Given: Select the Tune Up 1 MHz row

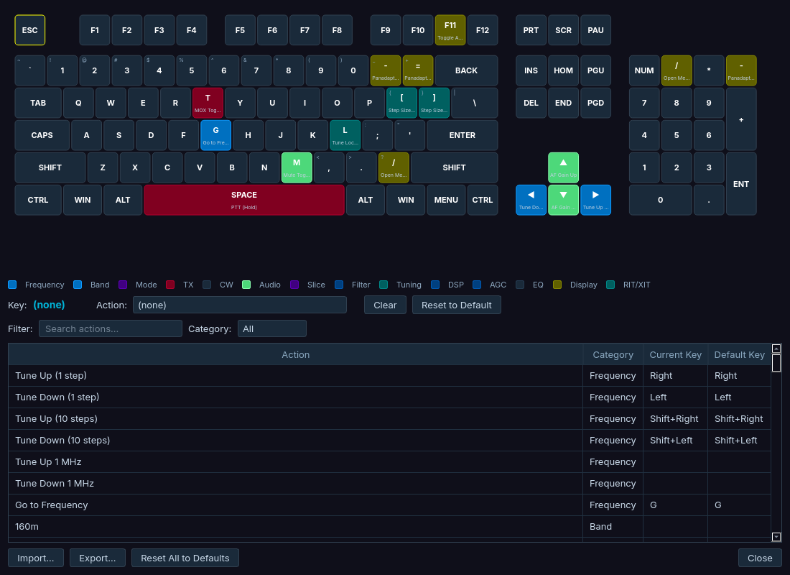Looking at the screenshot, I should pos(389,462).
